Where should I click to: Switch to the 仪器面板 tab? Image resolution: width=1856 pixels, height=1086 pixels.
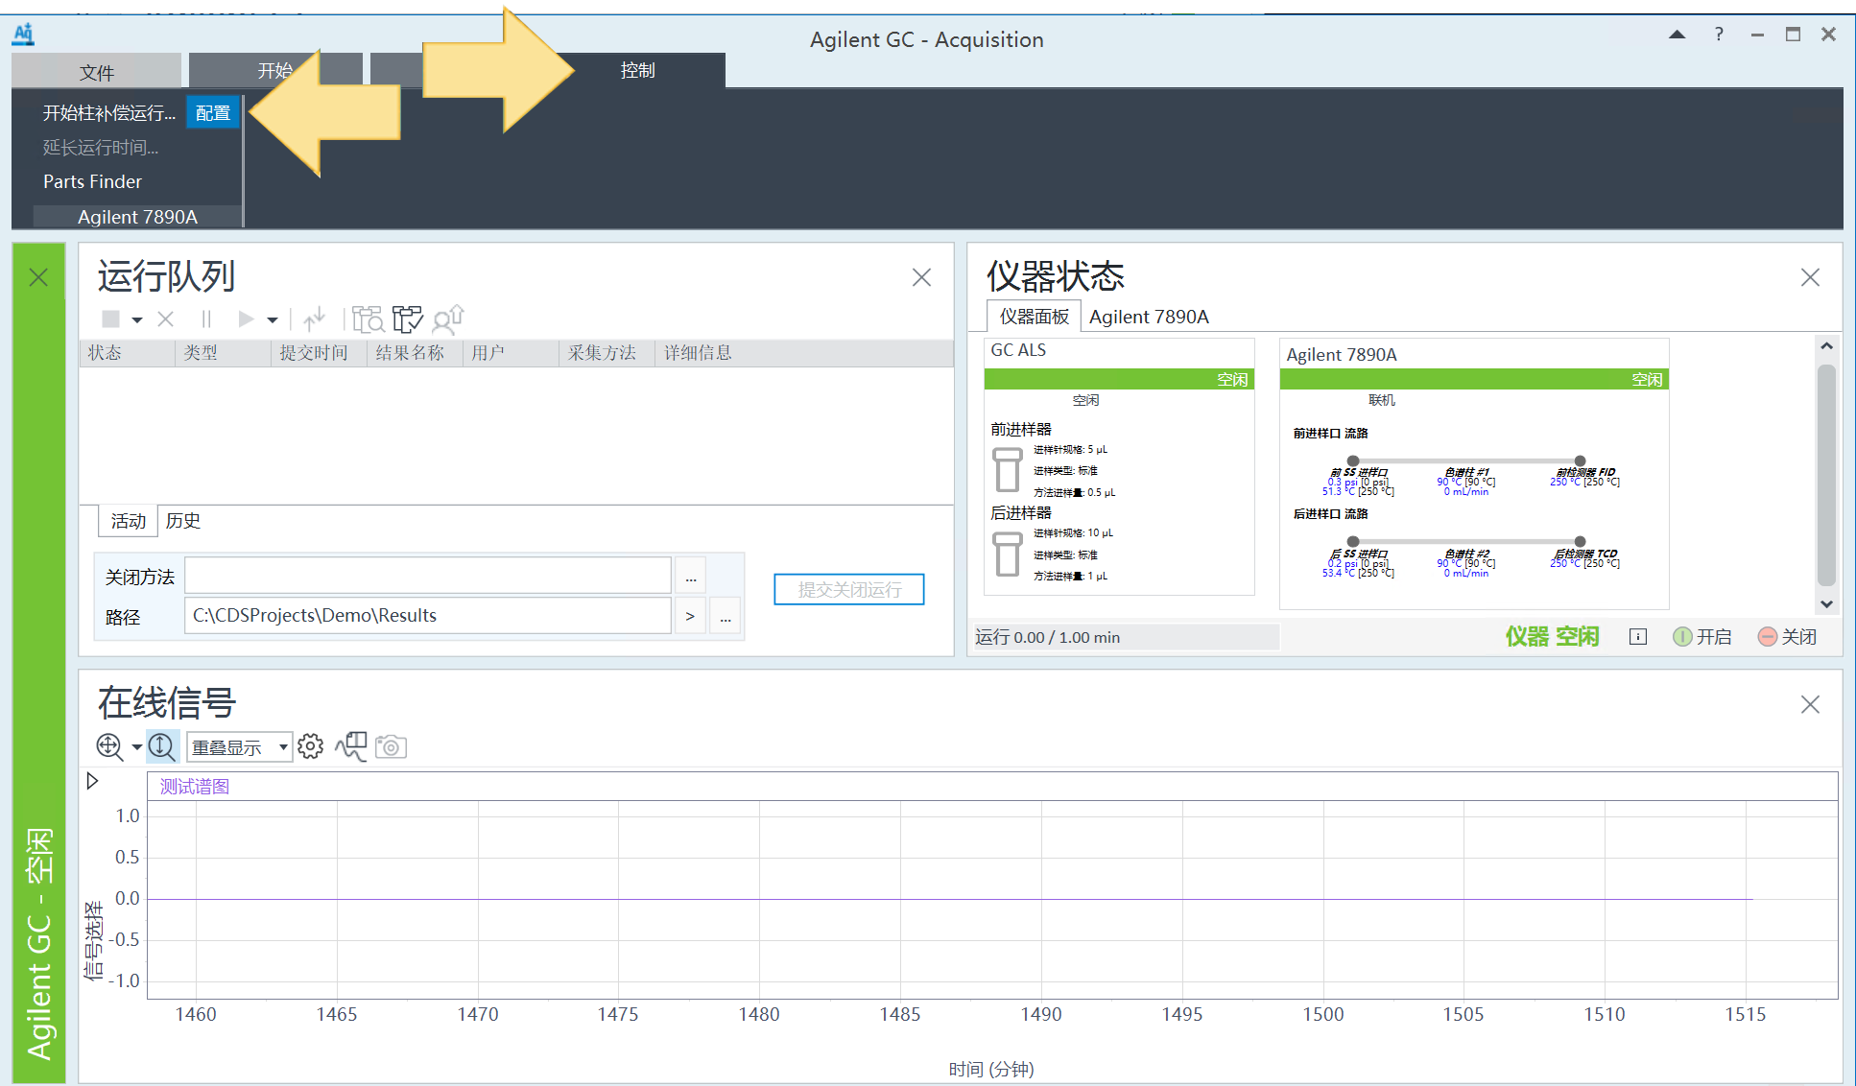(x=1035, y=317)
